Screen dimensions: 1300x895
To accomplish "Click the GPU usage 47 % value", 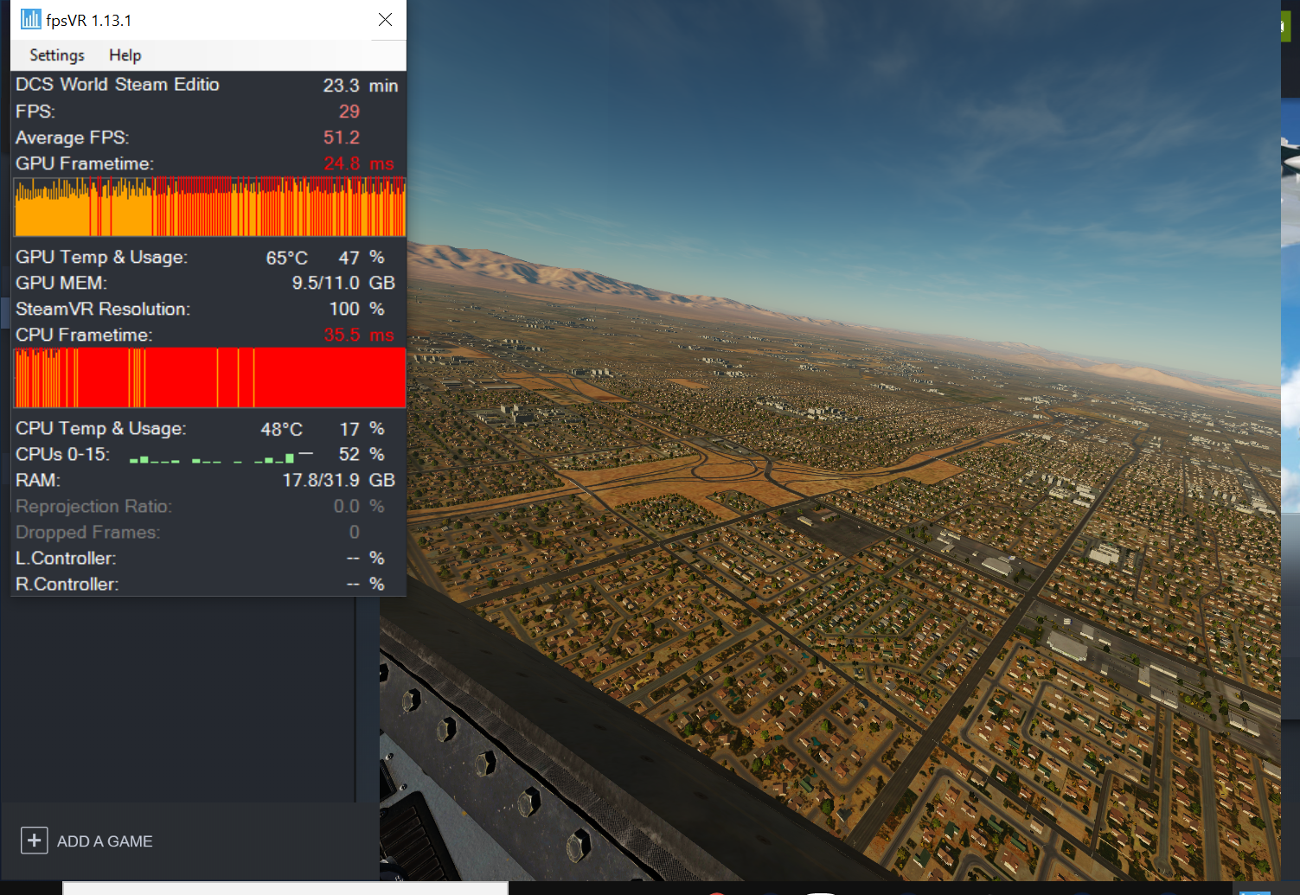I will (362, 258).
